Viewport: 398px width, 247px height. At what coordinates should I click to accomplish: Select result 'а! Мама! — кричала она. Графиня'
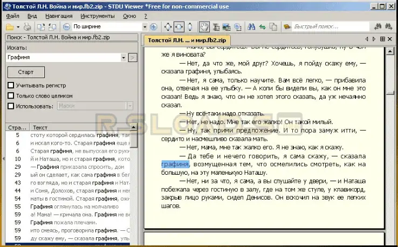[x=67, y=215]
